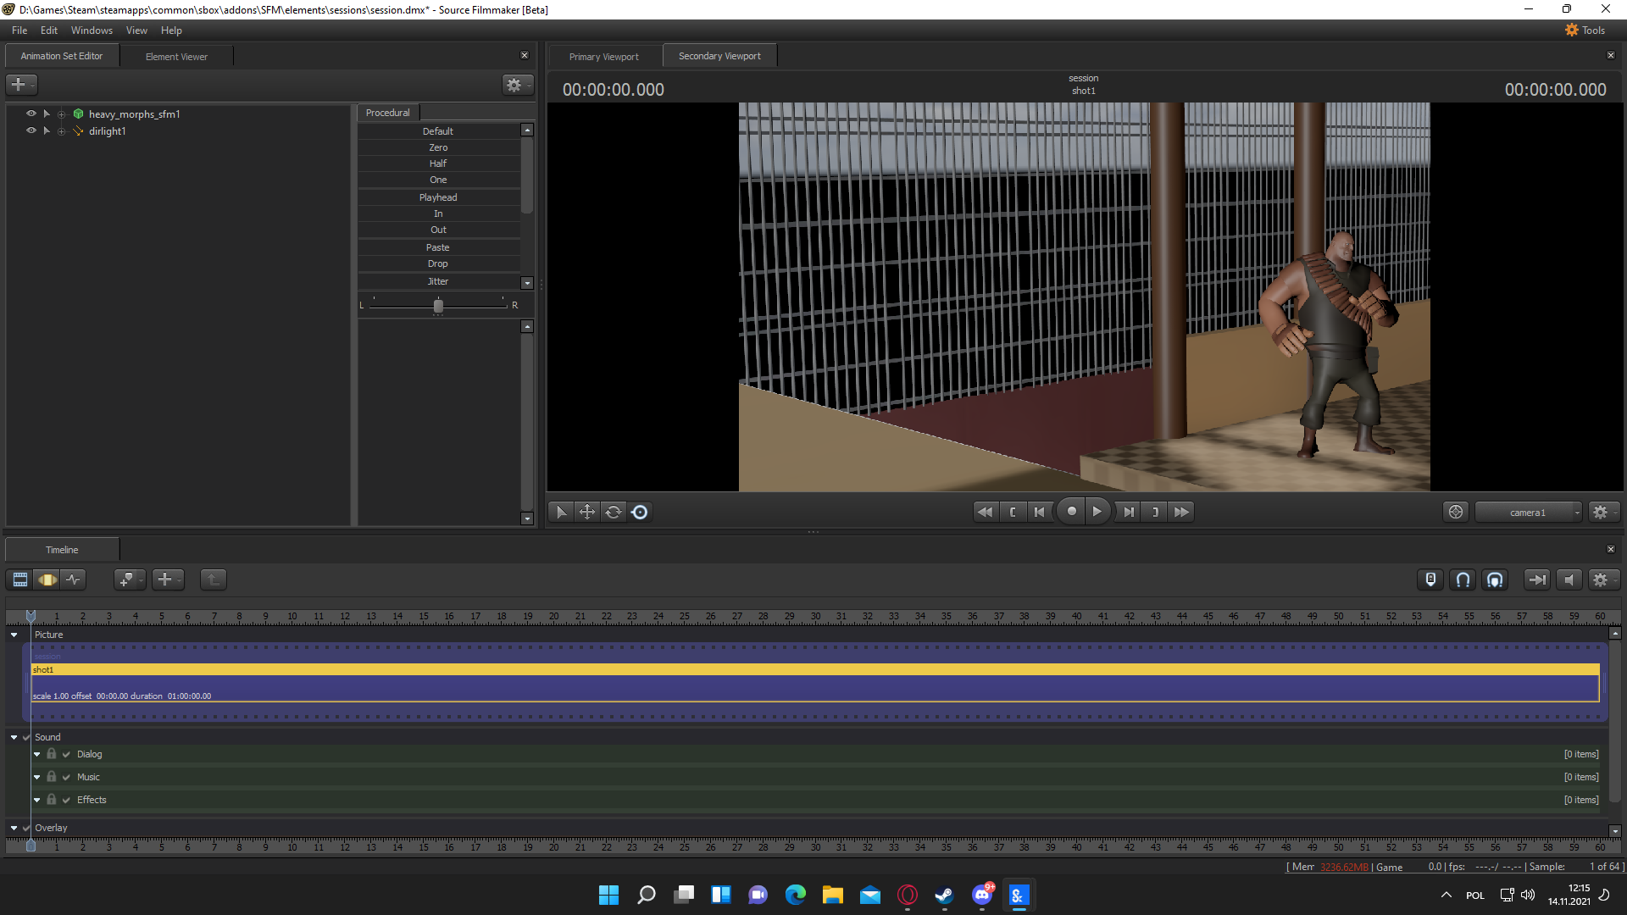Mute audio via the speaker icon
The height and width of the screenshot is (915, 1627).
(x=1570, y=579)
